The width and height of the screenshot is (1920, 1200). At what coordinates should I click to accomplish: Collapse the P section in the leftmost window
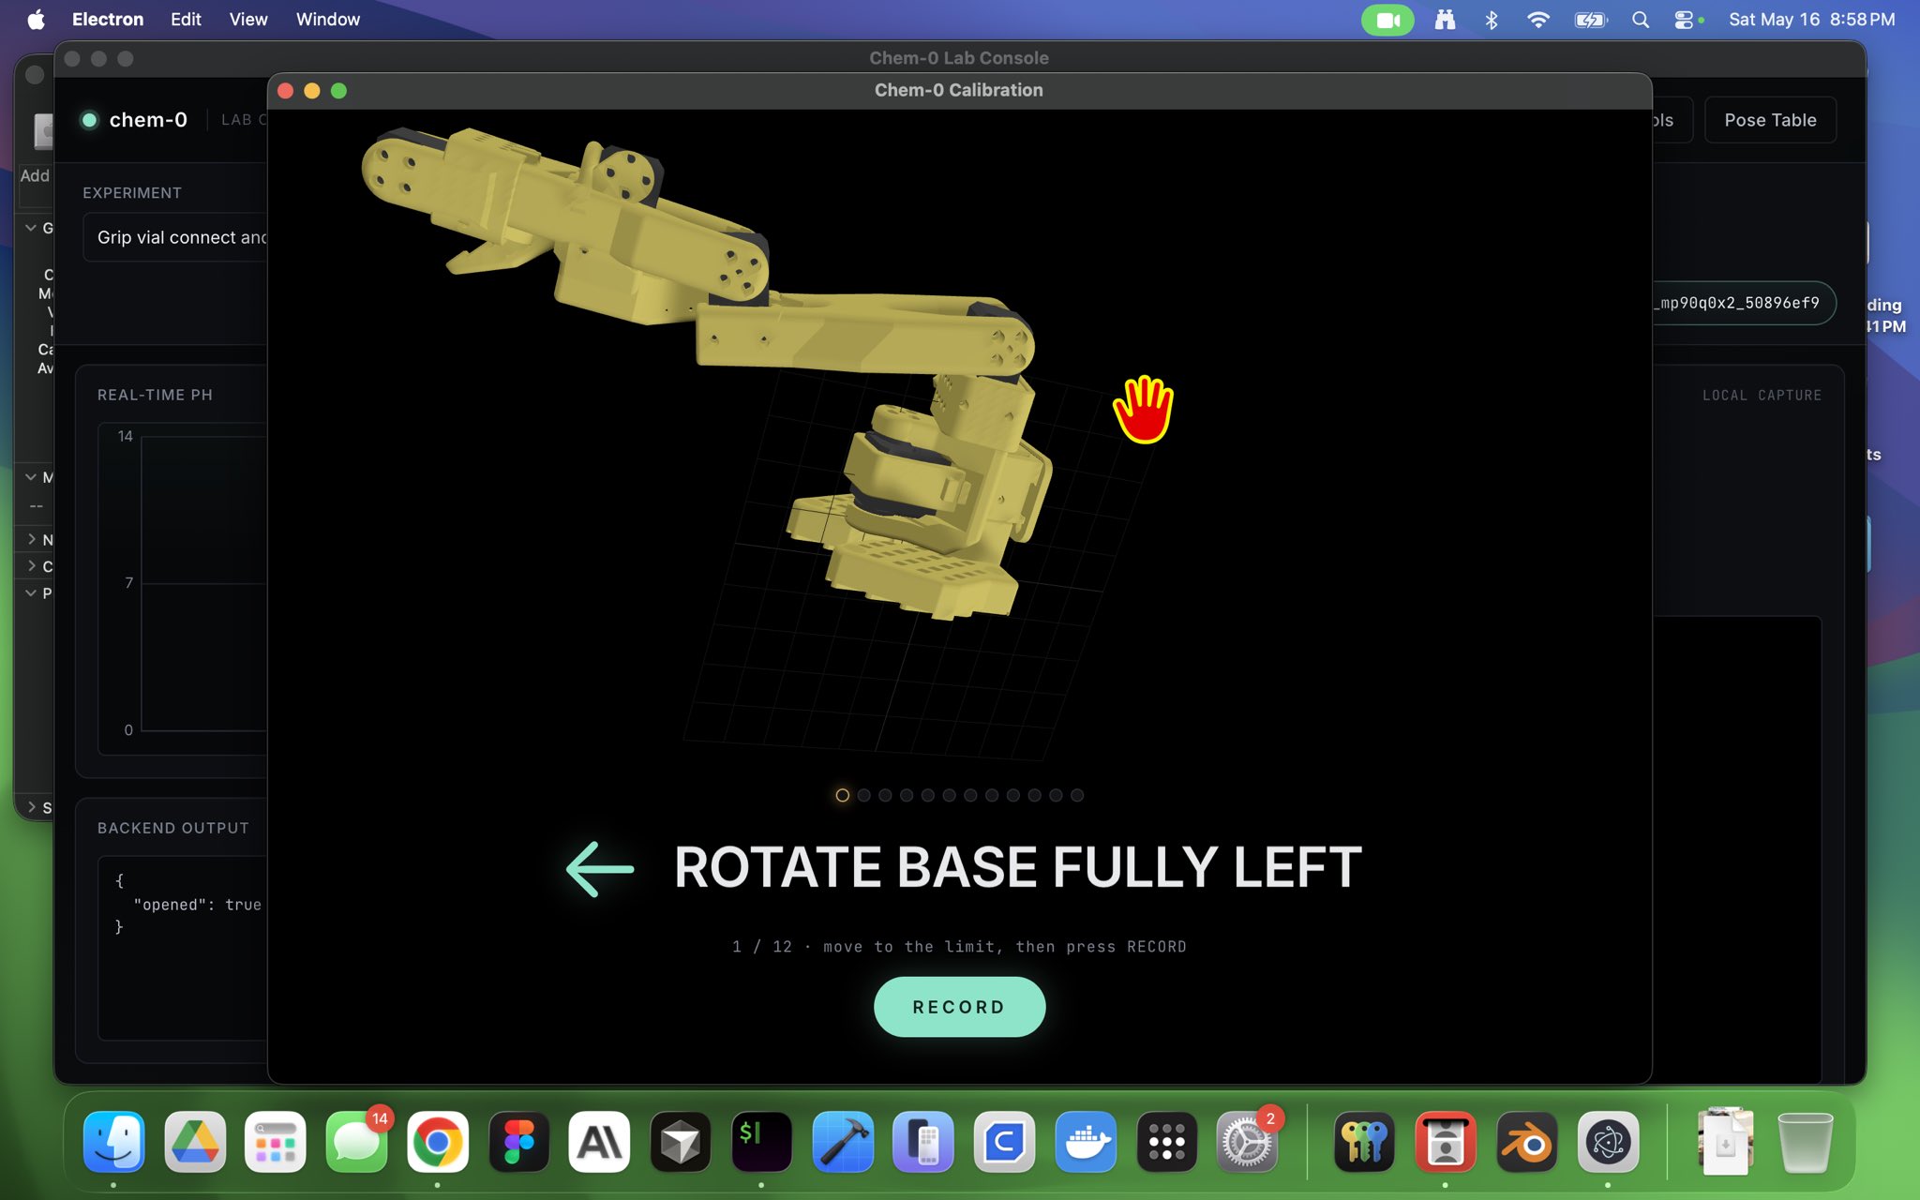click(x=31, y=592)
